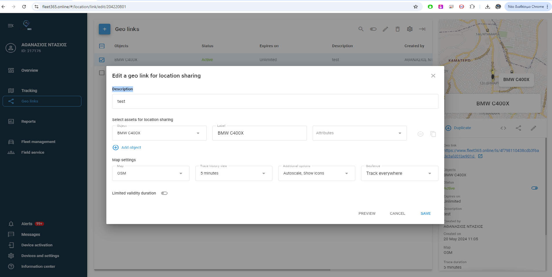Image resolution: width=552 pixels, height=277 pixels.
Task: Go back in browser history
Action: pos(3,7)
